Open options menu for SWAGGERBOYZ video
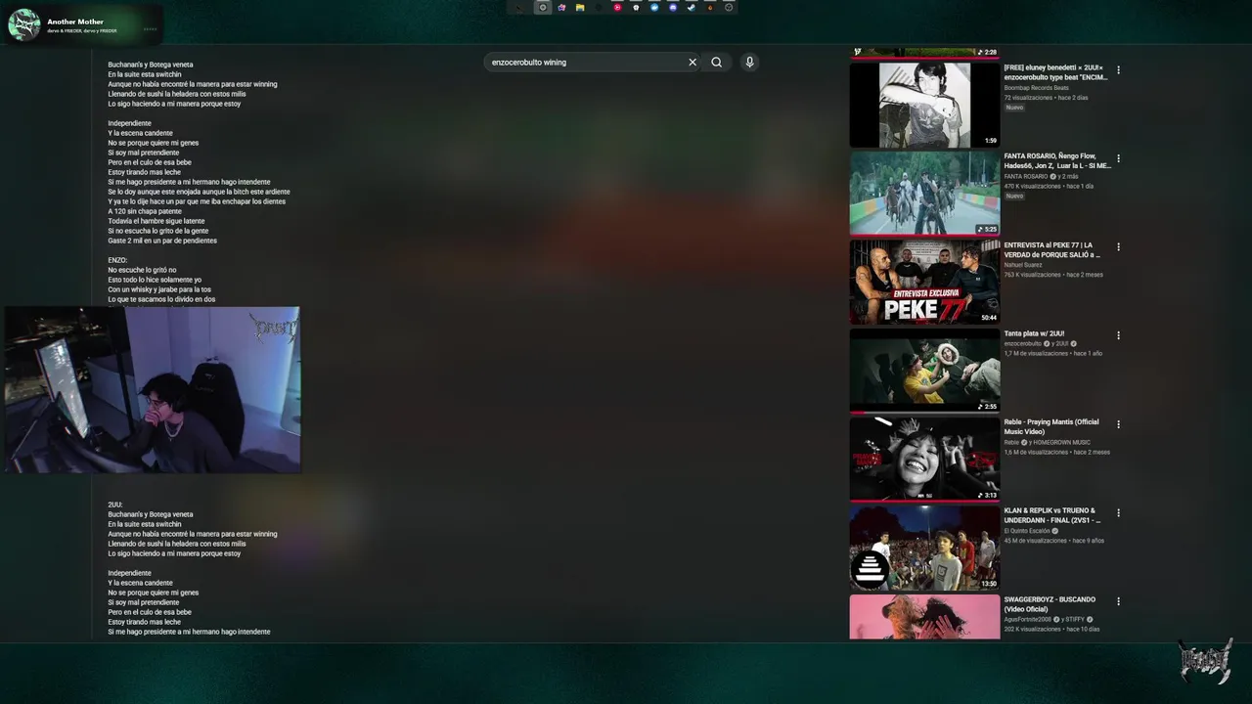The width and height of the screenshot is (1252, 704). [1118, 601]
